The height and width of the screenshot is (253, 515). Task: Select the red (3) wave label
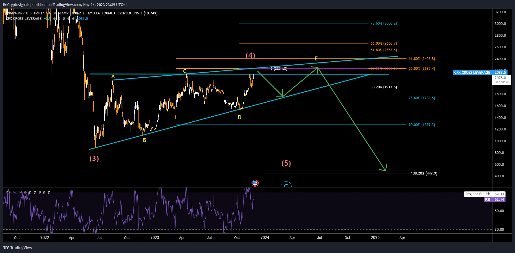[x=94, y=158]
